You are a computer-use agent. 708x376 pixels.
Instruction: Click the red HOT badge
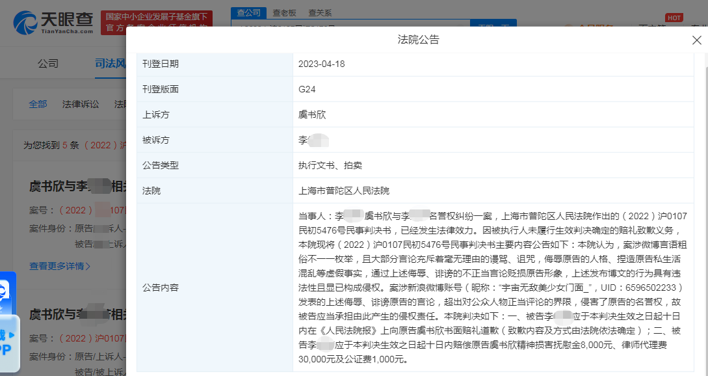pos(674,18)
